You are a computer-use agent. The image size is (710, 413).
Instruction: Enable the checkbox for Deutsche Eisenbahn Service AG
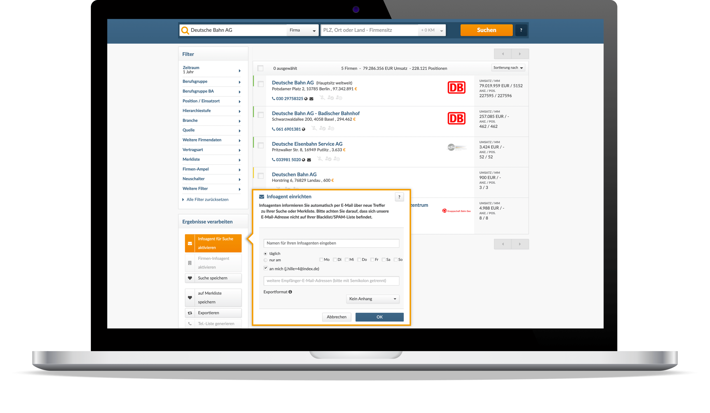tap(261, 145)
